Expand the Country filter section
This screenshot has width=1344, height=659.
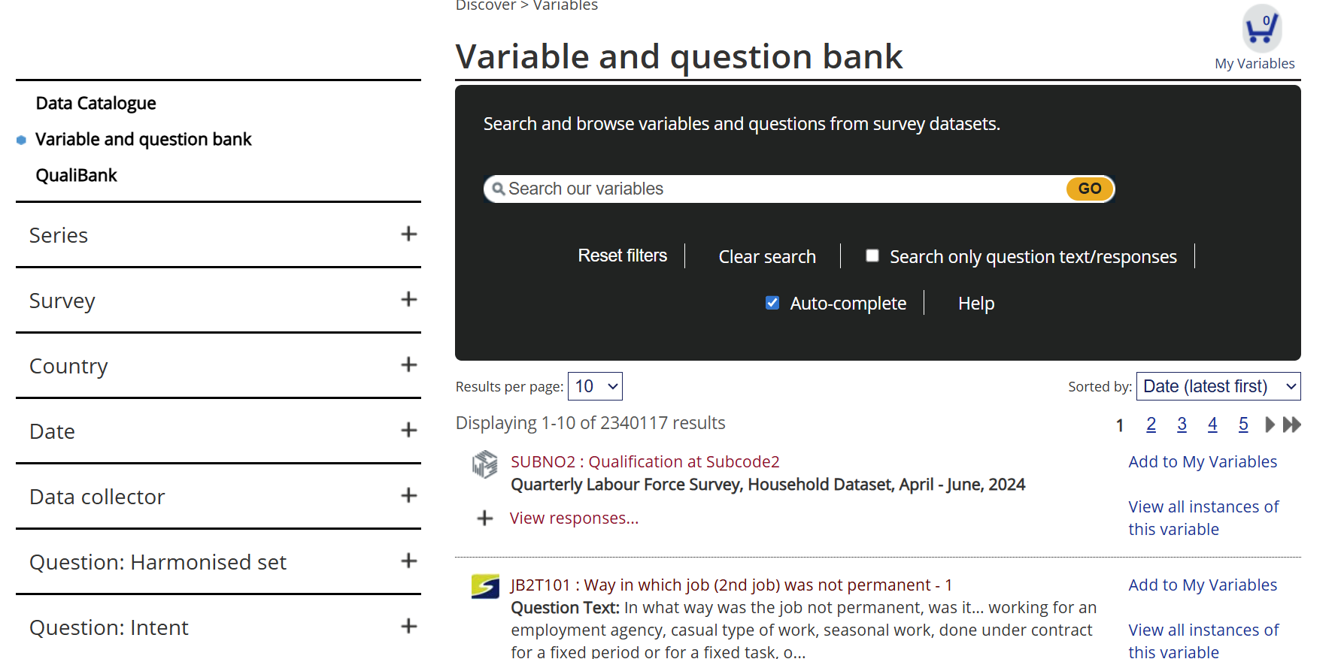tap(408, 365)
